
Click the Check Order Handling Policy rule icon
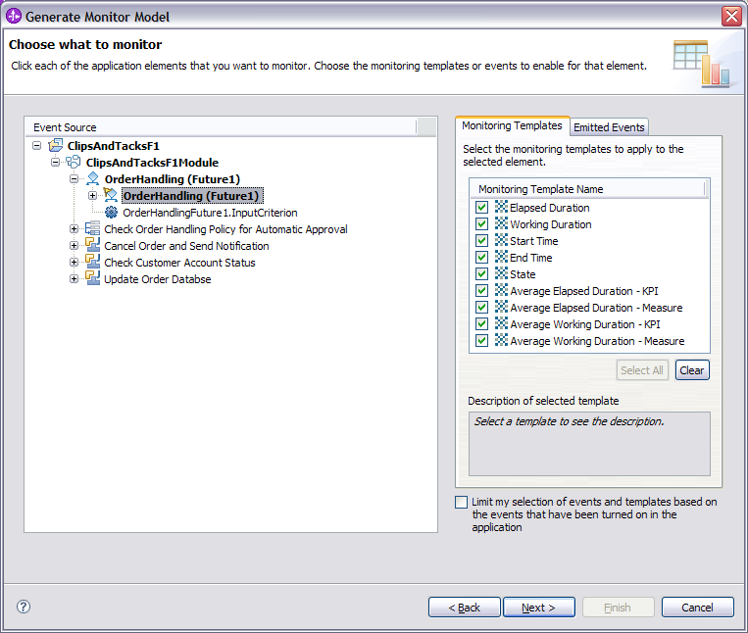tap(92, 228)
